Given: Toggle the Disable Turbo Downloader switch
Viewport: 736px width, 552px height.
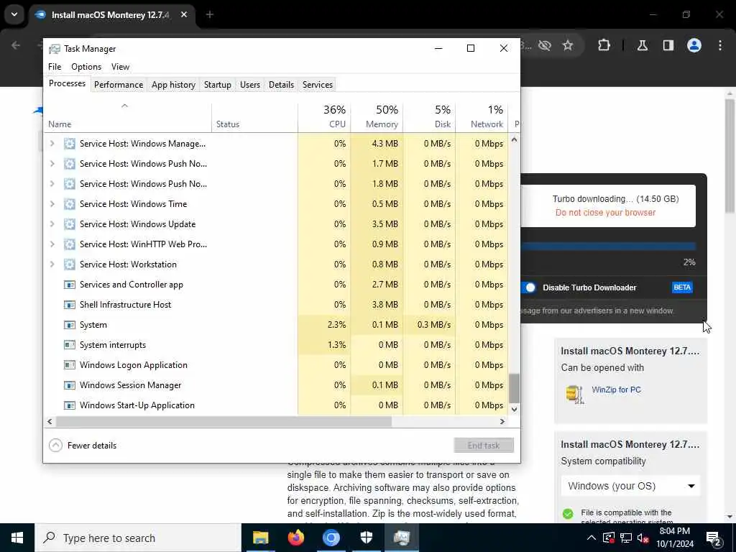Looking at the screenshot, I should pos(528,287).
